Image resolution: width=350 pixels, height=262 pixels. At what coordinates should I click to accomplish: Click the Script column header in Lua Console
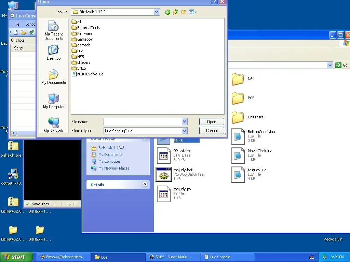[x=23, y=48]
